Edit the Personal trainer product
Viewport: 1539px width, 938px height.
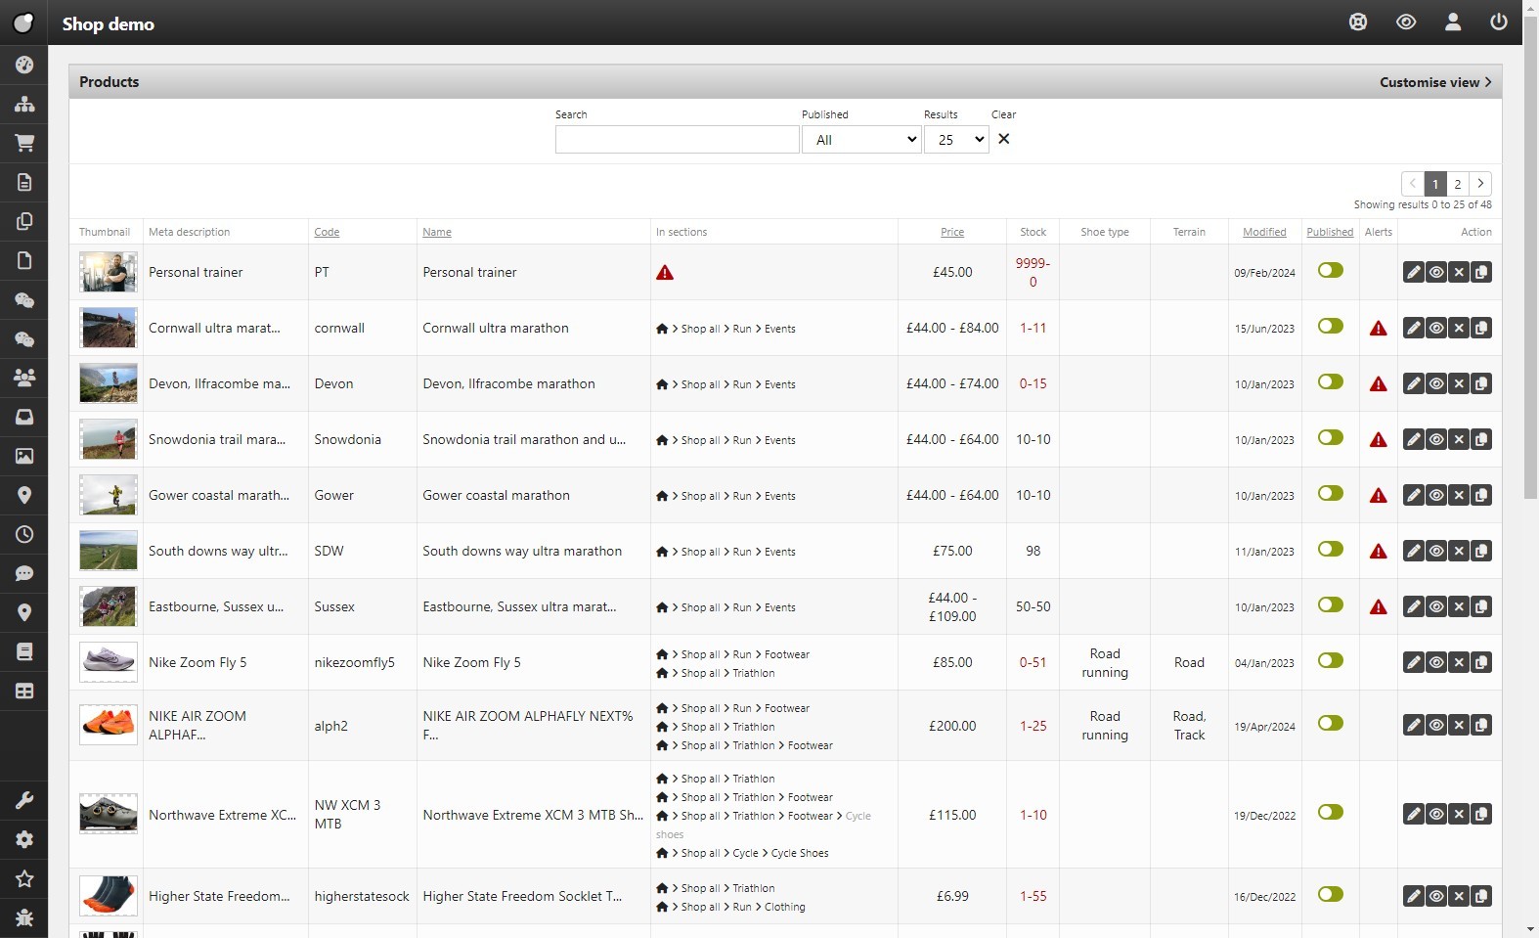coord(1413,272)
